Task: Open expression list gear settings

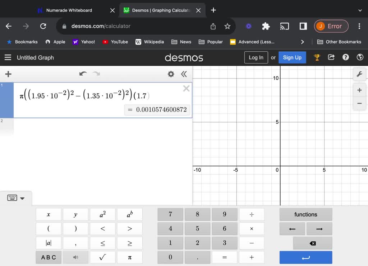Action: coord(171,74)
